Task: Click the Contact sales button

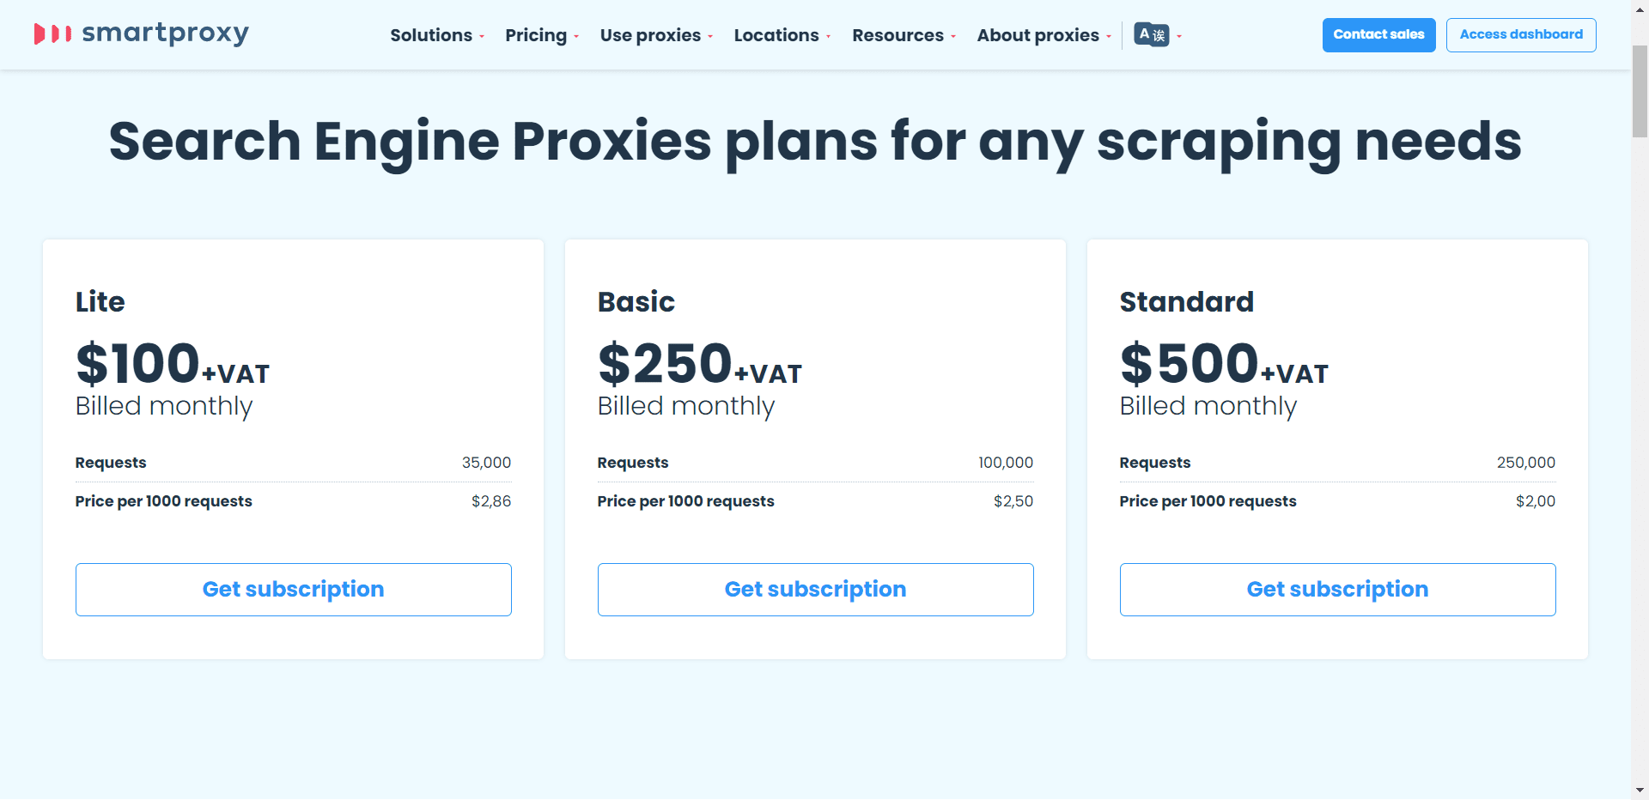Action: pyautogui.click(x=1378, y=35)
